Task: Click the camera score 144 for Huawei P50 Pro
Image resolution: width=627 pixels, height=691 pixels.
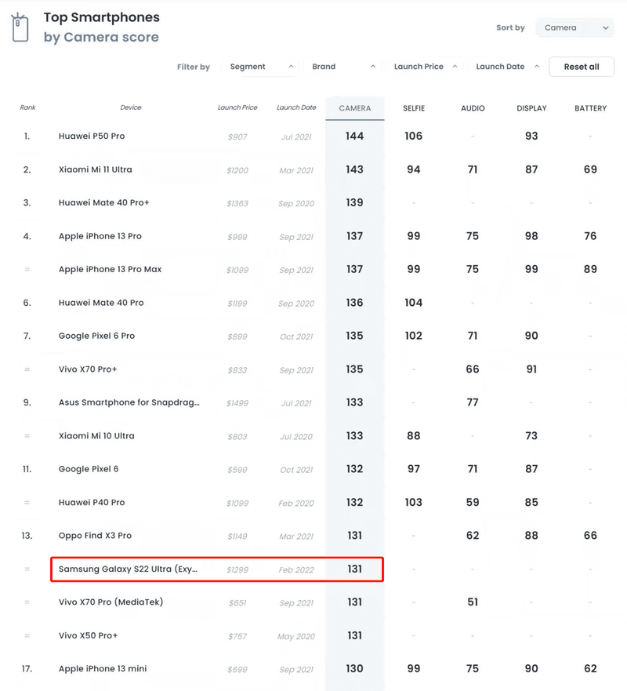Action: pos(354,136)
